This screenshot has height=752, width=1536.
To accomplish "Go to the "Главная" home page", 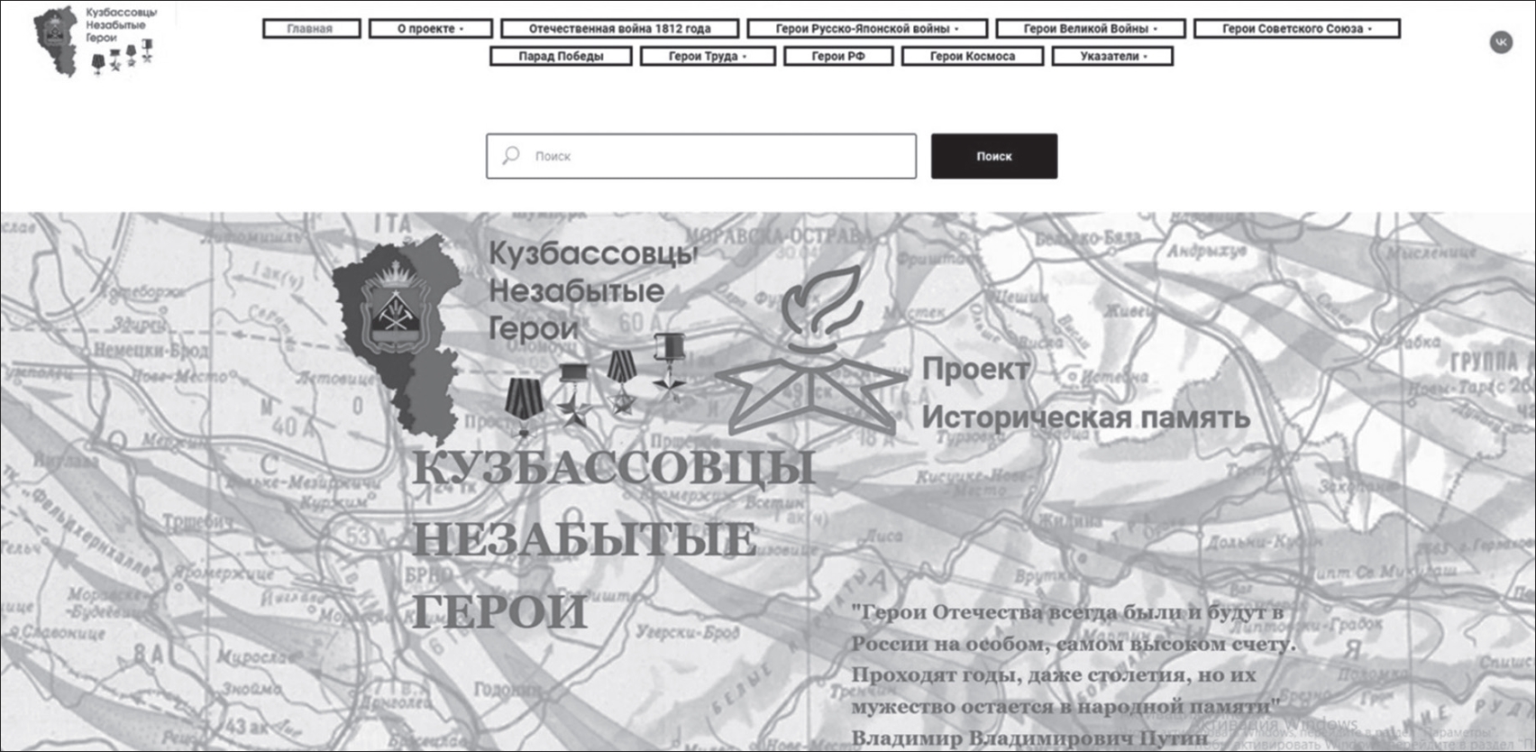I will tap(311, 29).
